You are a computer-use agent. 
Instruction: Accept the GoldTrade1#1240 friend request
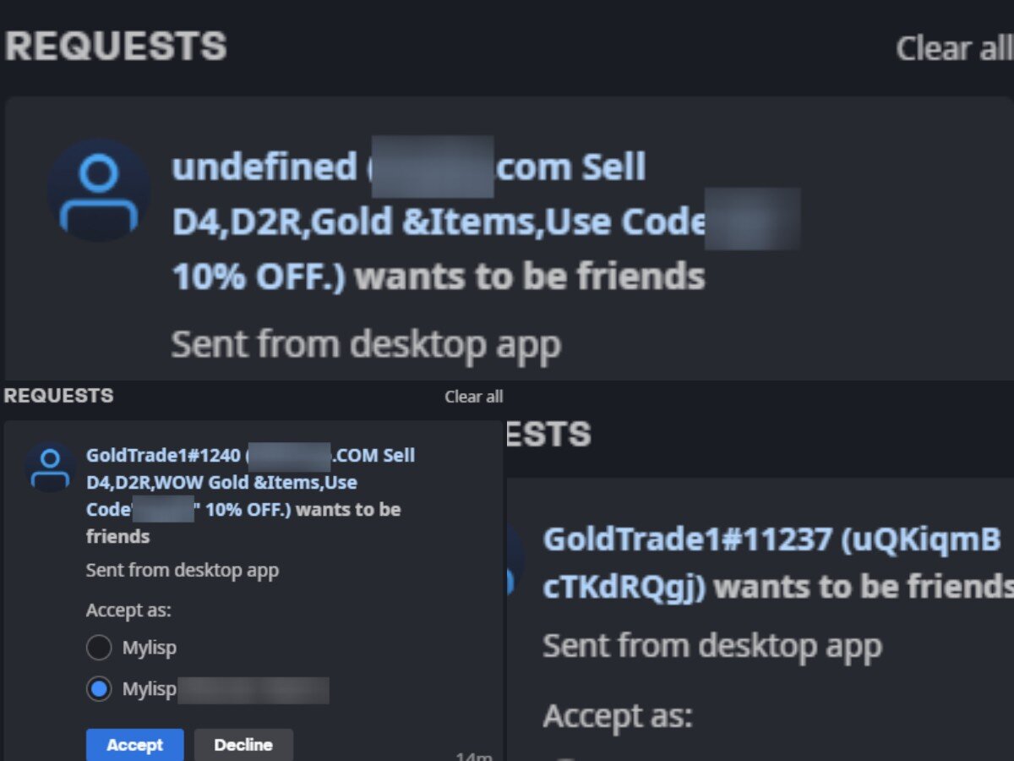(x=134, y=745)
